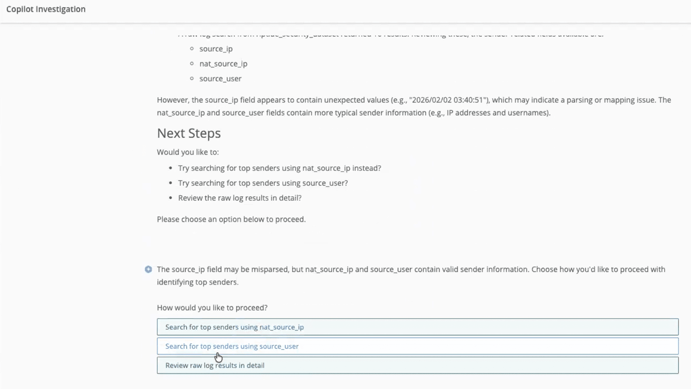Image resolution: width=691 pixels, height=389 pixels.
Task: Click the 'How would you like to proceed?' prompt
Action: 212,307
